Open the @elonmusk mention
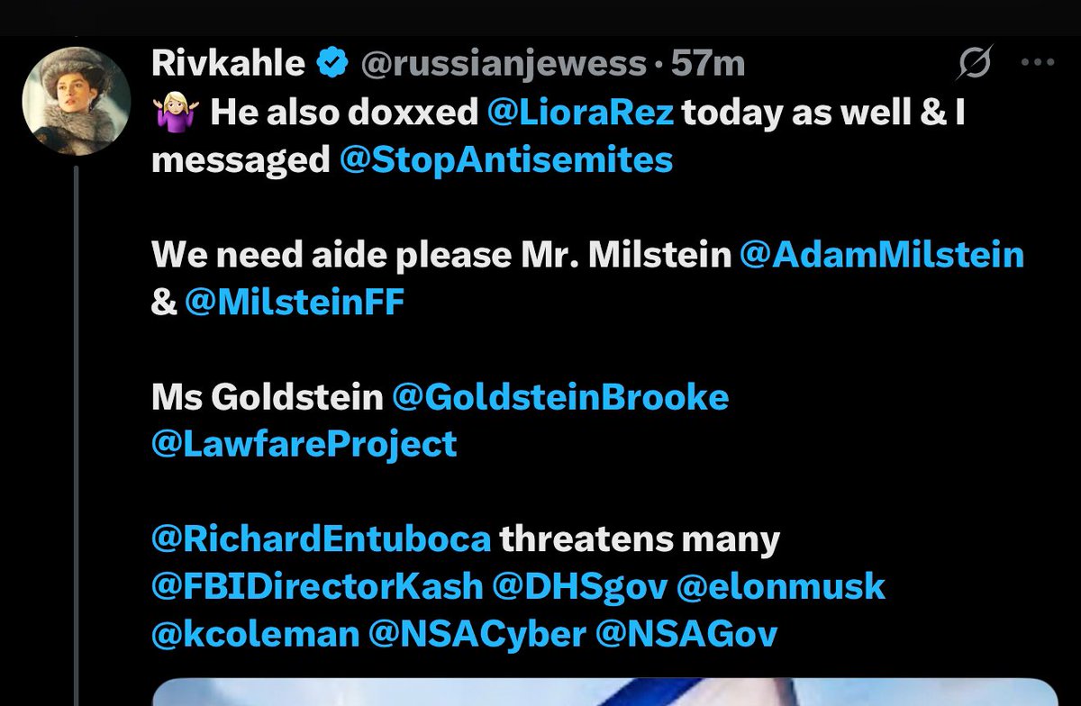The height and width of the screenshot is (706, 1081). [780, 586]
